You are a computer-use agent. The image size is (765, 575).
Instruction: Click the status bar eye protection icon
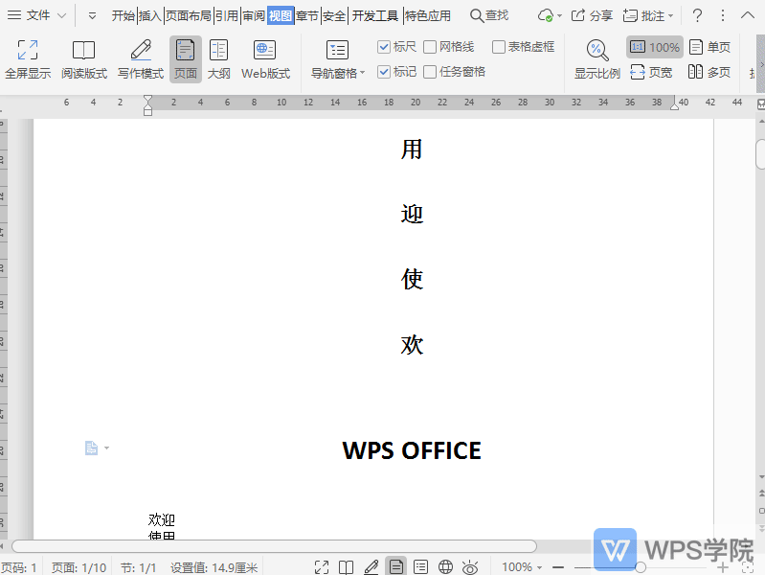[x=470, y=567]
